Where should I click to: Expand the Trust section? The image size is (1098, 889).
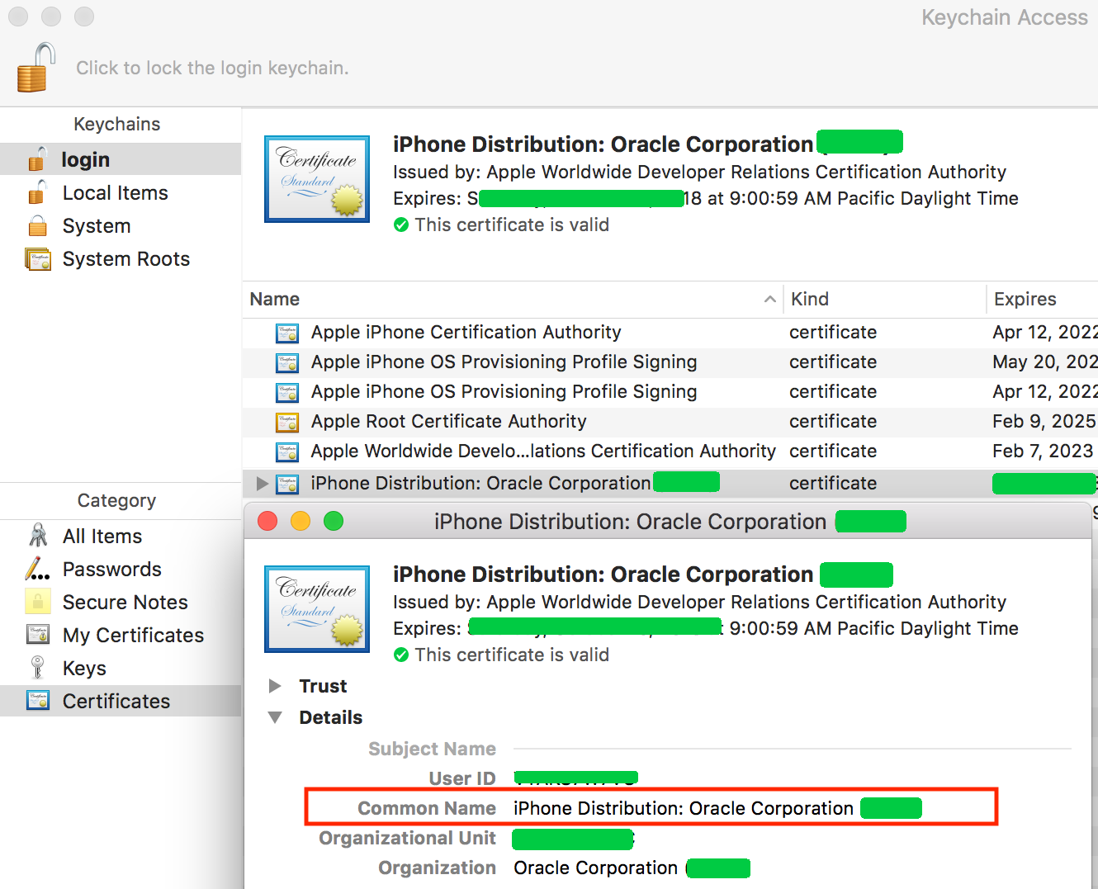click(275, 686)
